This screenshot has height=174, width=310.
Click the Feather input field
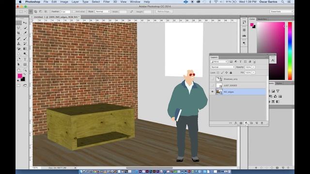pyautogui.click(x=65, y=12)
